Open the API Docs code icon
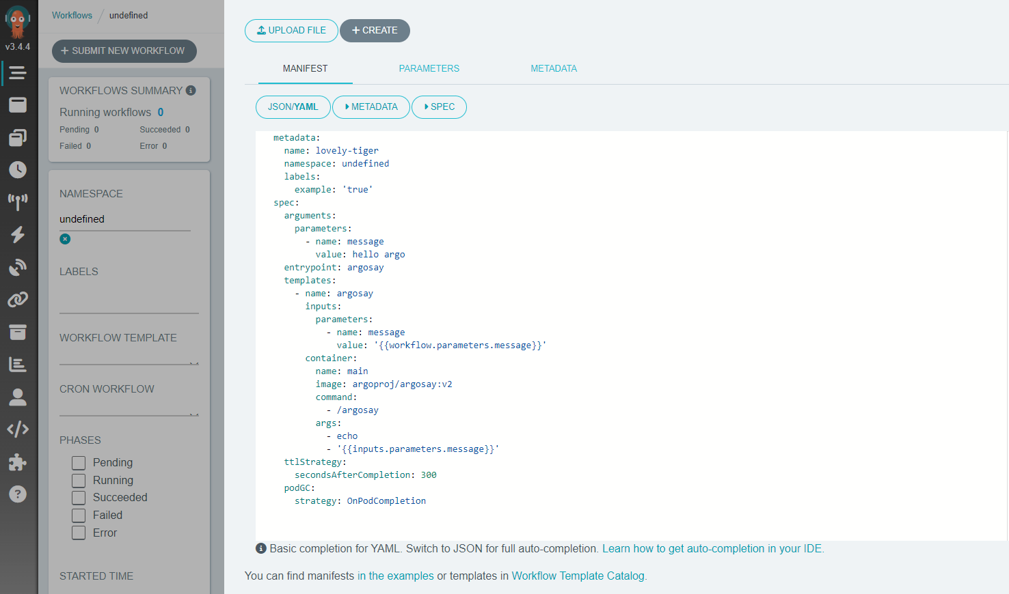This screenshot has height=594, width=1009. [x=18, y=429]
